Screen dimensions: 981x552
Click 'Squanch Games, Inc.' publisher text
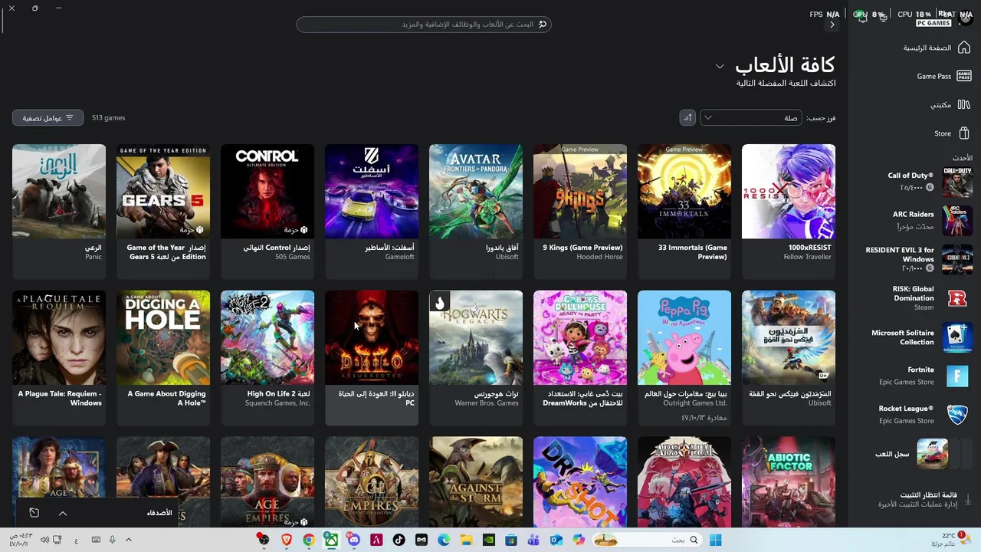(x=277, y=403)
